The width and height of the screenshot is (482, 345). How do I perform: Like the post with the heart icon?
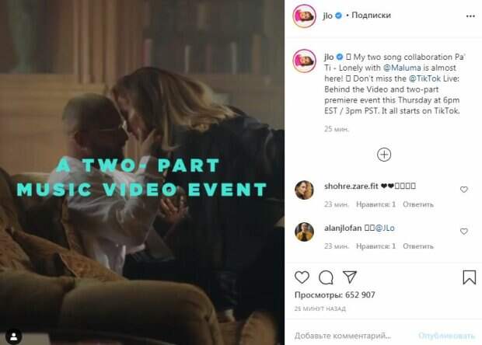pyautogui.click(x=302, y=277)
